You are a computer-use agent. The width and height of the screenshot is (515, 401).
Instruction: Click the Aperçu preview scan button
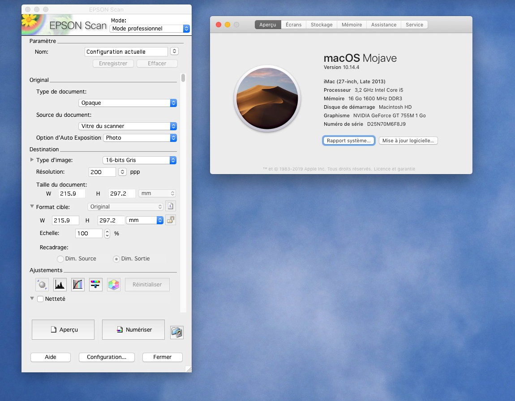pyautogui.click(x=63, y=329)
